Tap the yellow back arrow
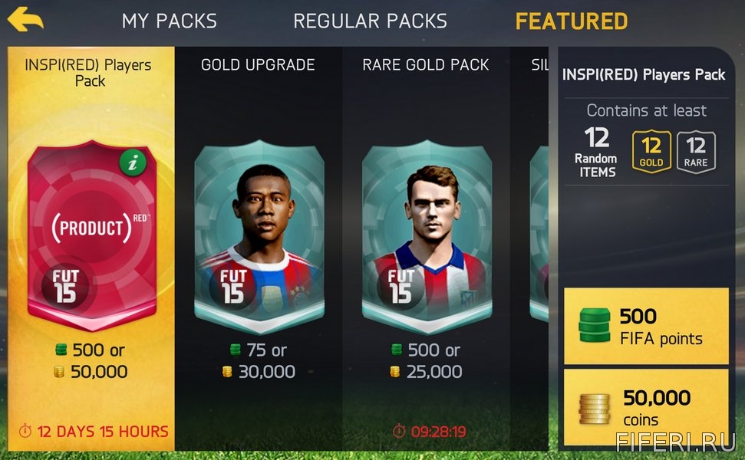745x460 pixels. (25, 19)
